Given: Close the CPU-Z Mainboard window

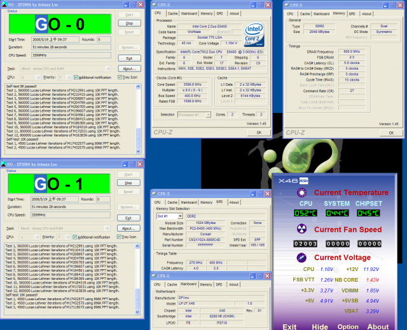Looking at the screenshot, I should pos(267,276).
